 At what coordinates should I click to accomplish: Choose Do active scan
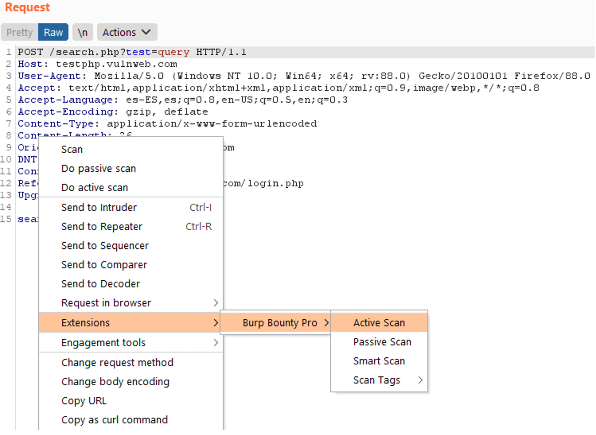click(94, 187)
